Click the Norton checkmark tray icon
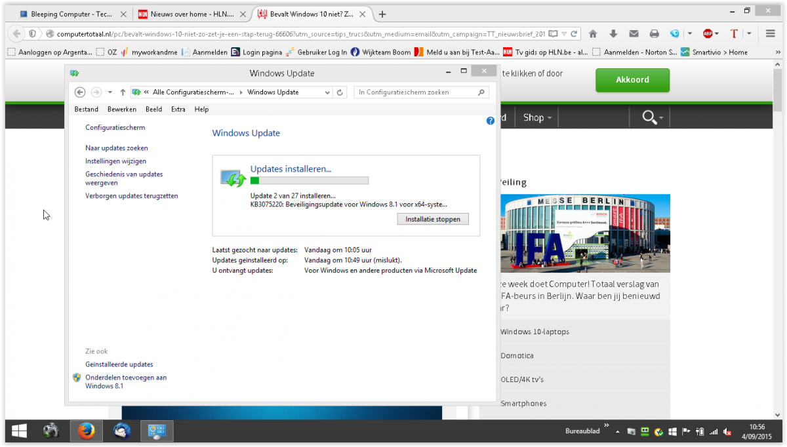 [658, 432]
